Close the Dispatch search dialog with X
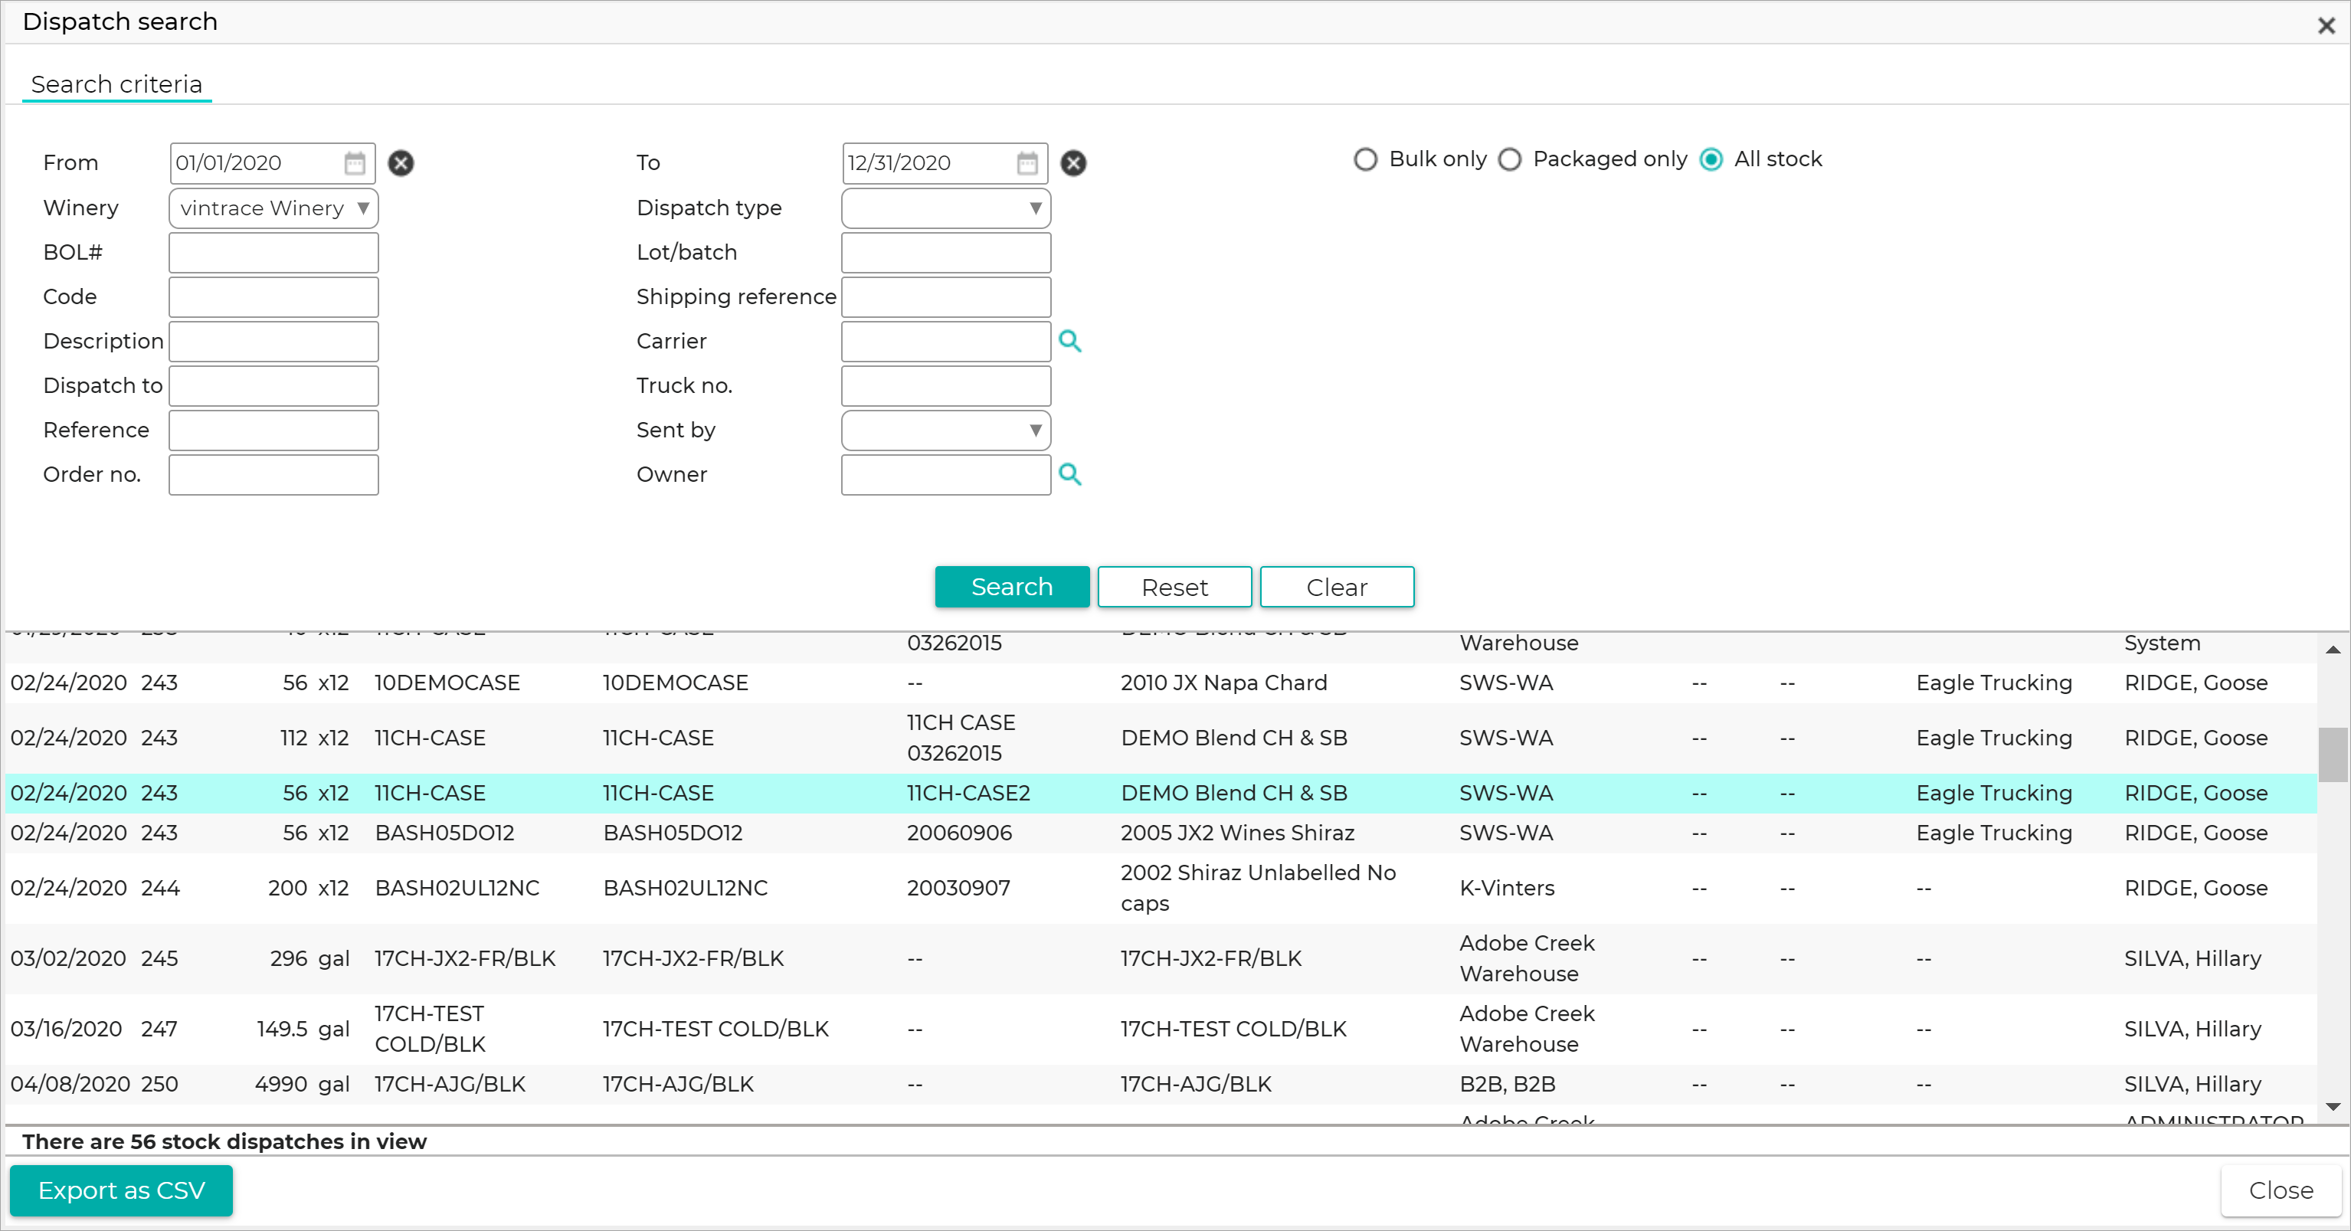Image resolution: width=2351 pixels, height=1231 pixels. point(2326,25)
